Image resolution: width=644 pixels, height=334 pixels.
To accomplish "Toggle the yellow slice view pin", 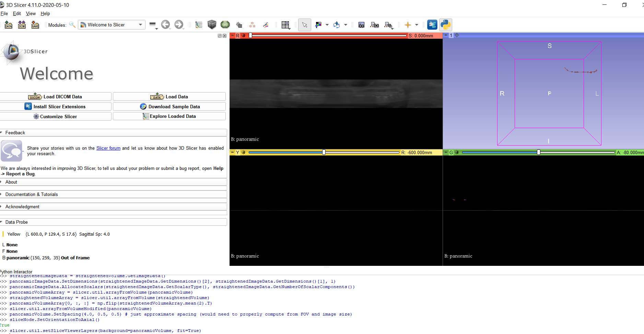I will tap(232, 152).
